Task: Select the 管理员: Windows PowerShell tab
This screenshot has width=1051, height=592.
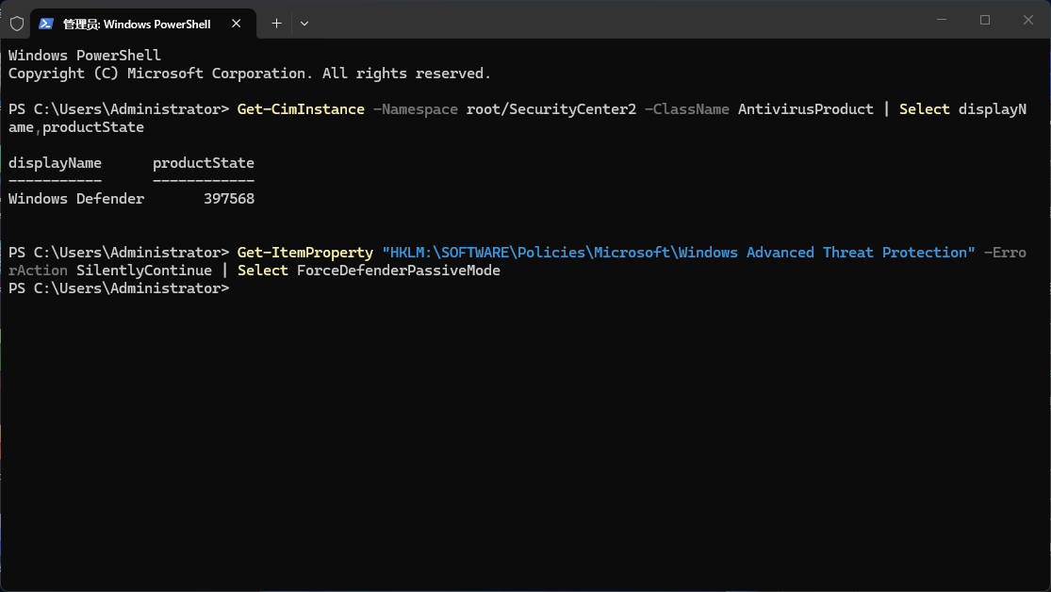Action: click(142, 25)
